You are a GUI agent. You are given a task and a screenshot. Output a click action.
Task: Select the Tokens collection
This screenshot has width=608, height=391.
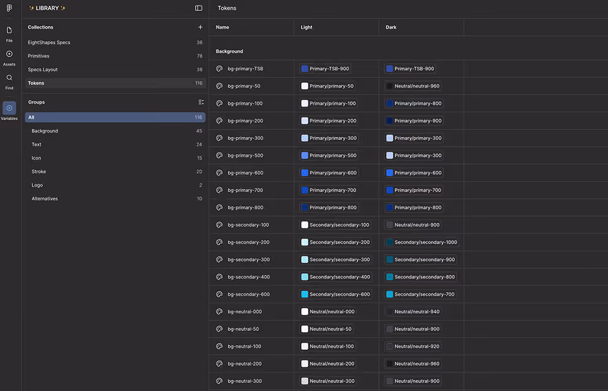(x=115, y=83)
